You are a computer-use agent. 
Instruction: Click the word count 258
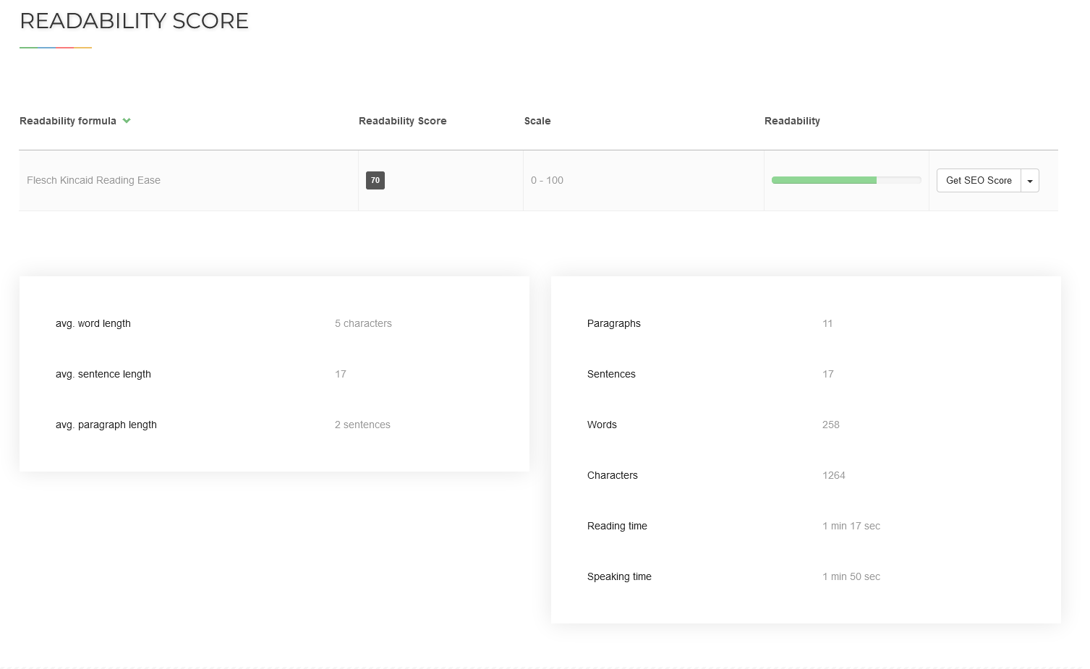(831, 425)
